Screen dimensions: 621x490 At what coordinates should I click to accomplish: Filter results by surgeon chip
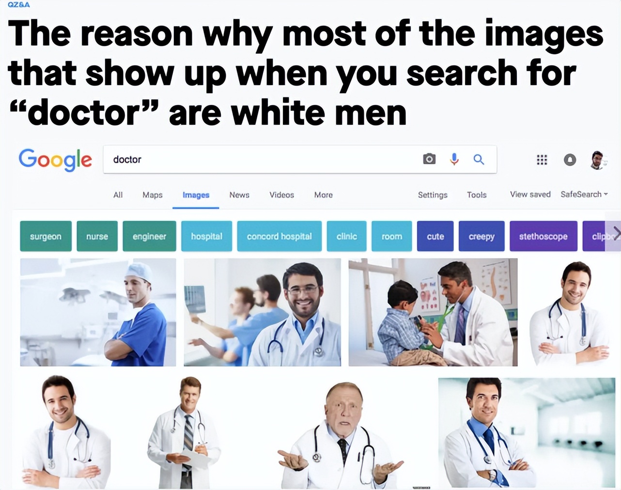pyautogui.click(x=46, y=236)
